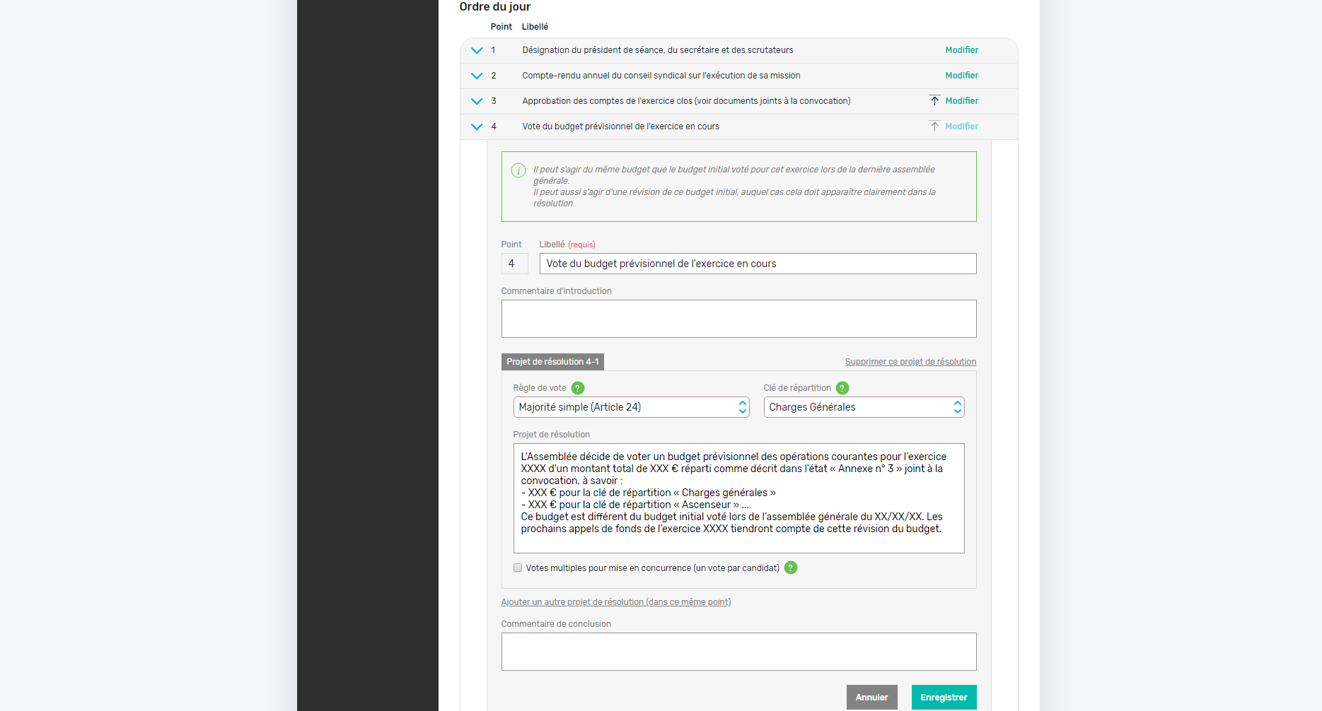Click Supprimer ce projet de résolution
Screen dimensions: 1322x711
click(x=910, y=362)
